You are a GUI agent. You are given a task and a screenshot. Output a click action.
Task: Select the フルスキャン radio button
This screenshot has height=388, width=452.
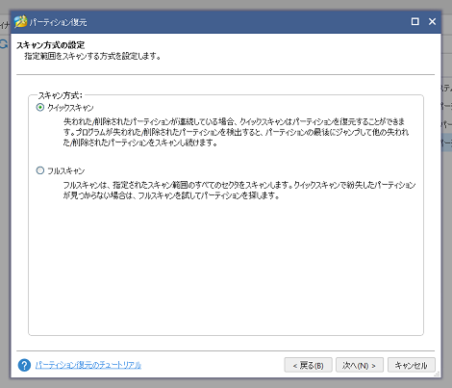(40, 170)
